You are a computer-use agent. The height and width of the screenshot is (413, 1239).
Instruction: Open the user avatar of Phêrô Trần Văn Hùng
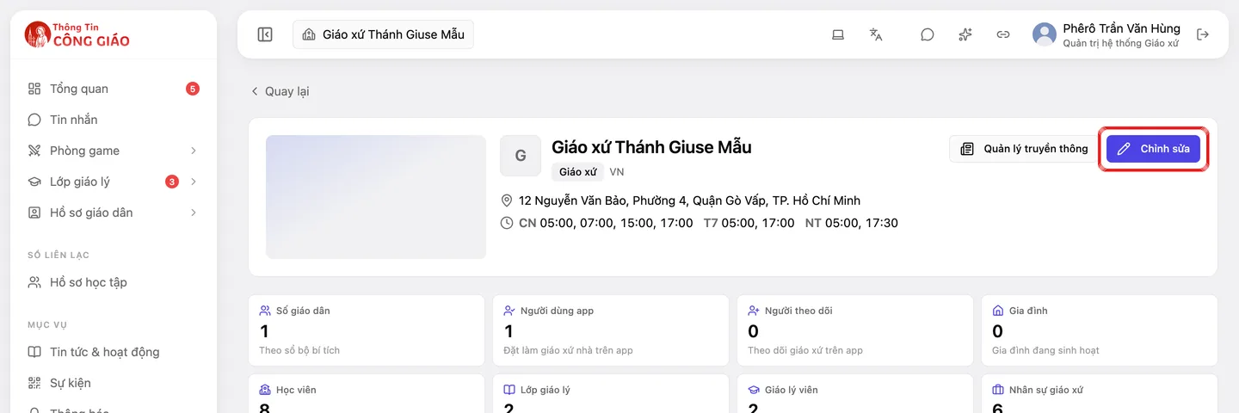point(1045,34)
